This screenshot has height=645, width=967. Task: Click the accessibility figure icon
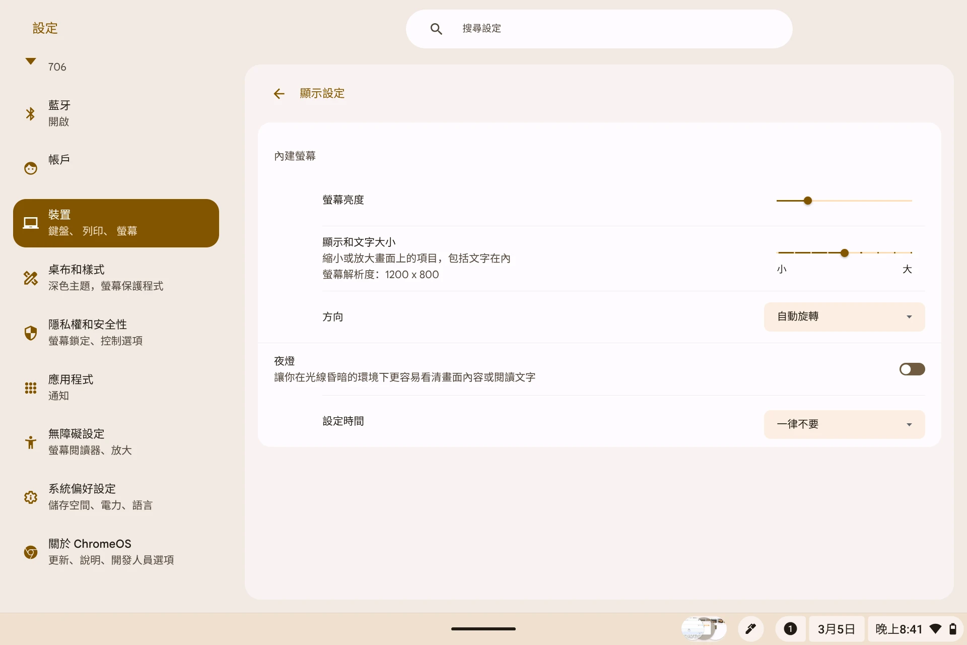pos(31,442)
